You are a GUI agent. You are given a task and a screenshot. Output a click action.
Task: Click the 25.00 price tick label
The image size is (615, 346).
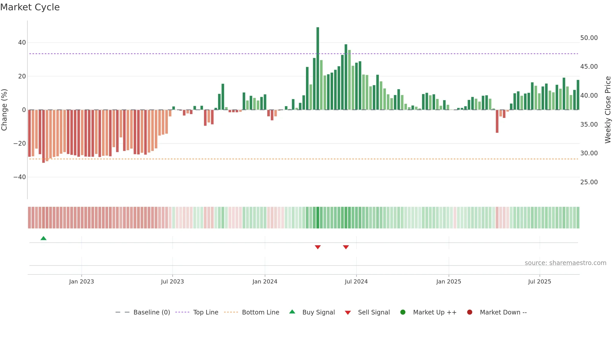coord(589,182)
